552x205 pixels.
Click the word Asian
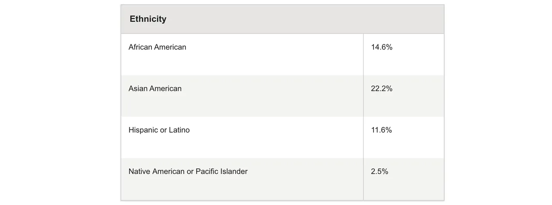tap(138, 88)
